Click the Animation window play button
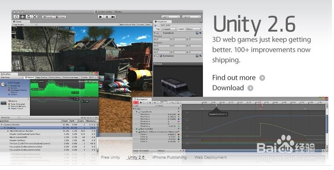 point(141,102)
